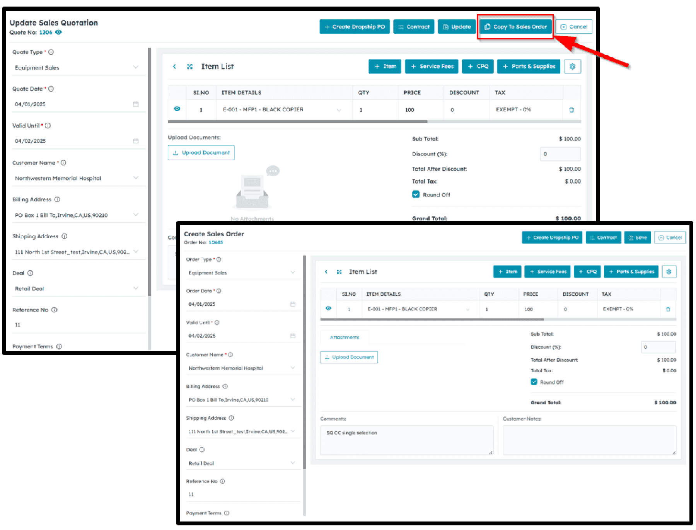
Task: Toggle Round Off checkbox in Create Sales Order
Action: tap(534, 382)
